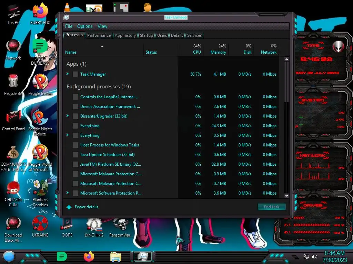Open the CHUZZIN desktop game icon
Screen dimensions: 353x264
click(13, 194)
